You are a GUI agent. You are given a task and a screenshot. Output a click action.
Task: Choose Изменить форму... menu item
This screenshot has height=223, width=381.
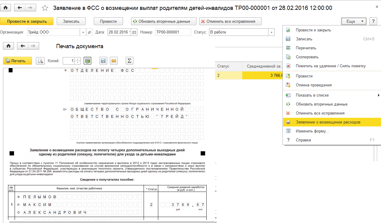click(x=332, y=131)
